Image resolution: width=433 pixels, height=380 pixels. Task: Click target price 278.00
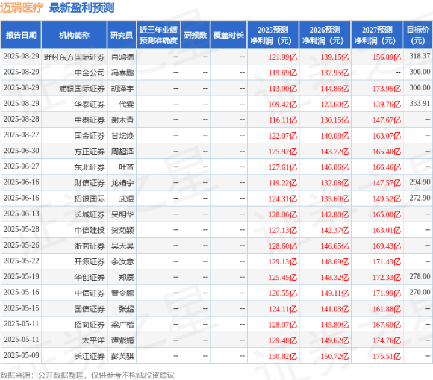(420, 276)
